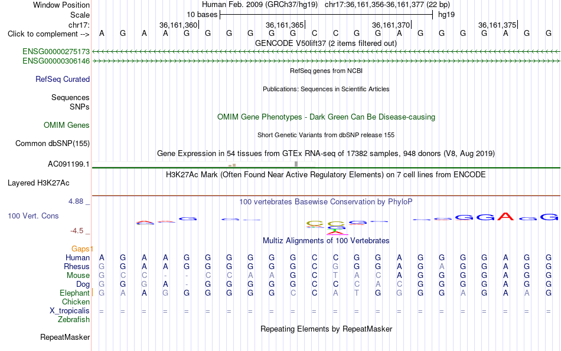
Task: Click the AC091199.1 GTEx expression label
Action: (x=69, y=164)
